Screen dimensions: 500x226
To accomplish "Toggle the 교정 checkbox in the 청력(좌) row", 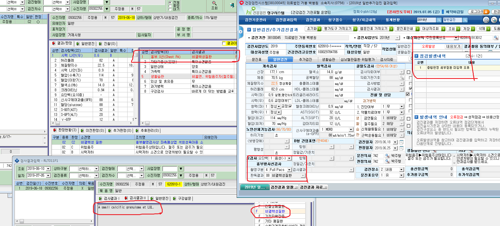I will pyautogui.click(x=290, y=106).
